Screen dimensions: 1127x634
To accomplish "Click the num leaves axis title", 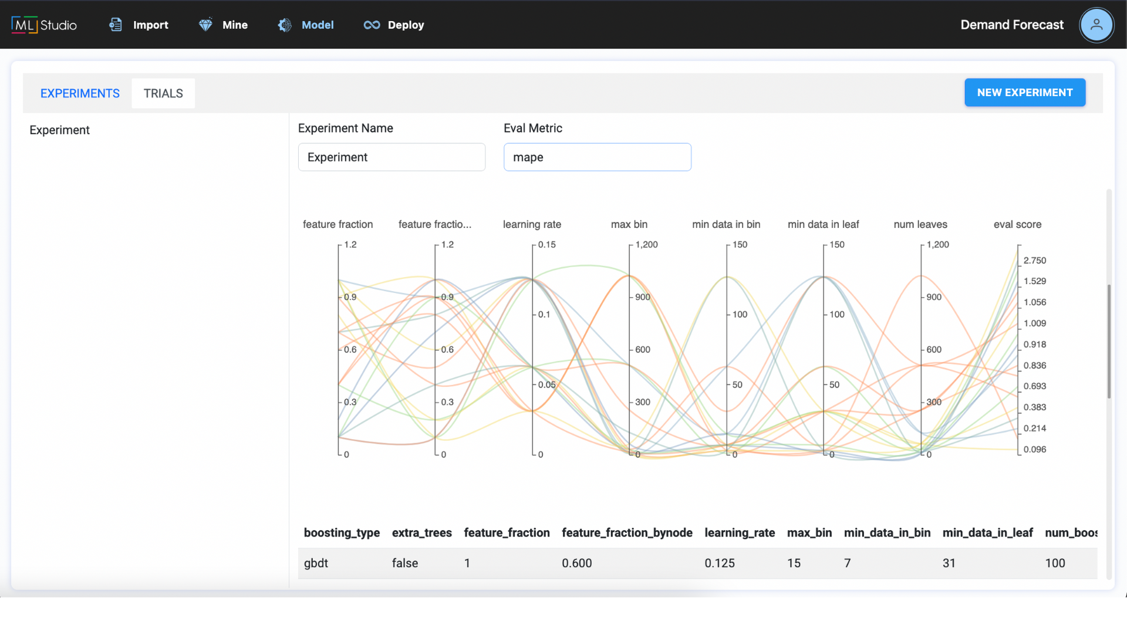I will (920, 224).
